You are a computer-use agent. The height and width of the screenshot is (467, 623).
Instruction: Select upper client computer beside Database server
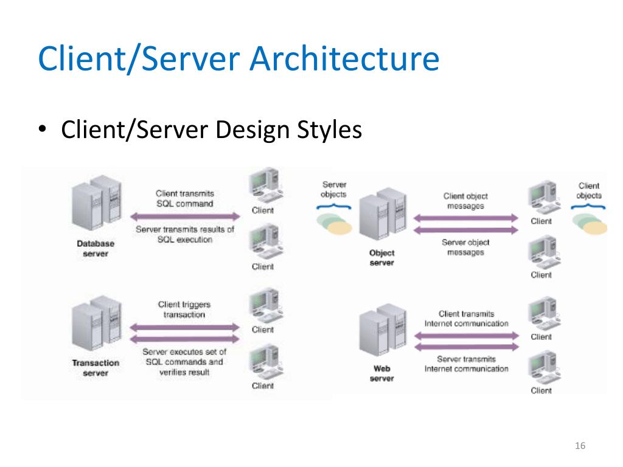(265, 185)
